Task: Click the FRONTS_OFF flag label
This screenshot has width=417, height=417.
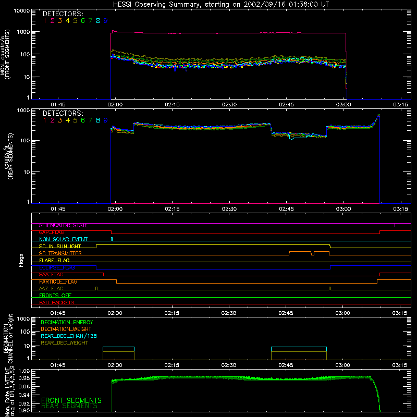Action: click(x=55, y=296)
